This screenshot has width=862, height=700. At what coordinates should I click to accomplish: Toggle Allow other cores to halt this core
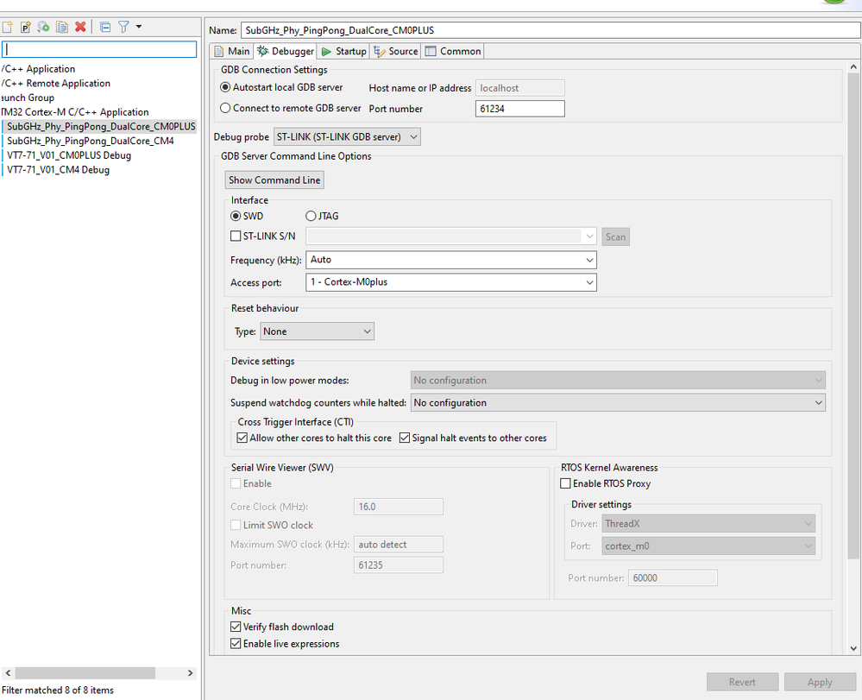point(242,438)
